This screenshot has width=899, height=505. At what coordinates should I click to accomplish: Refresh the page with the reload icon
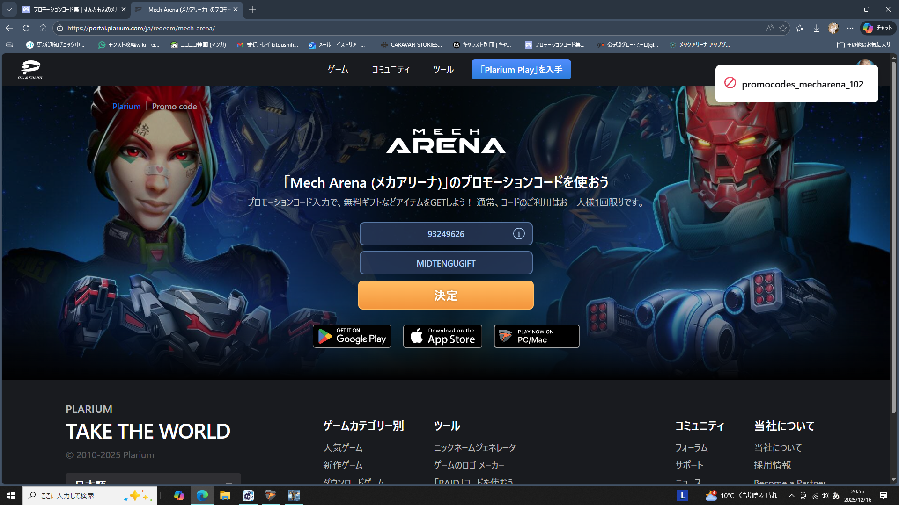click(x=26, y=28)
